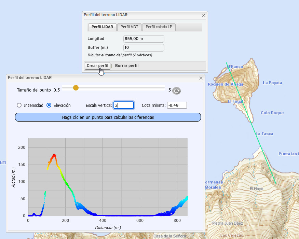The height and width of the screenshot is (239, 299).
Task: Open the Perfil colada LP tab
Action: click(x=159, y=27)
